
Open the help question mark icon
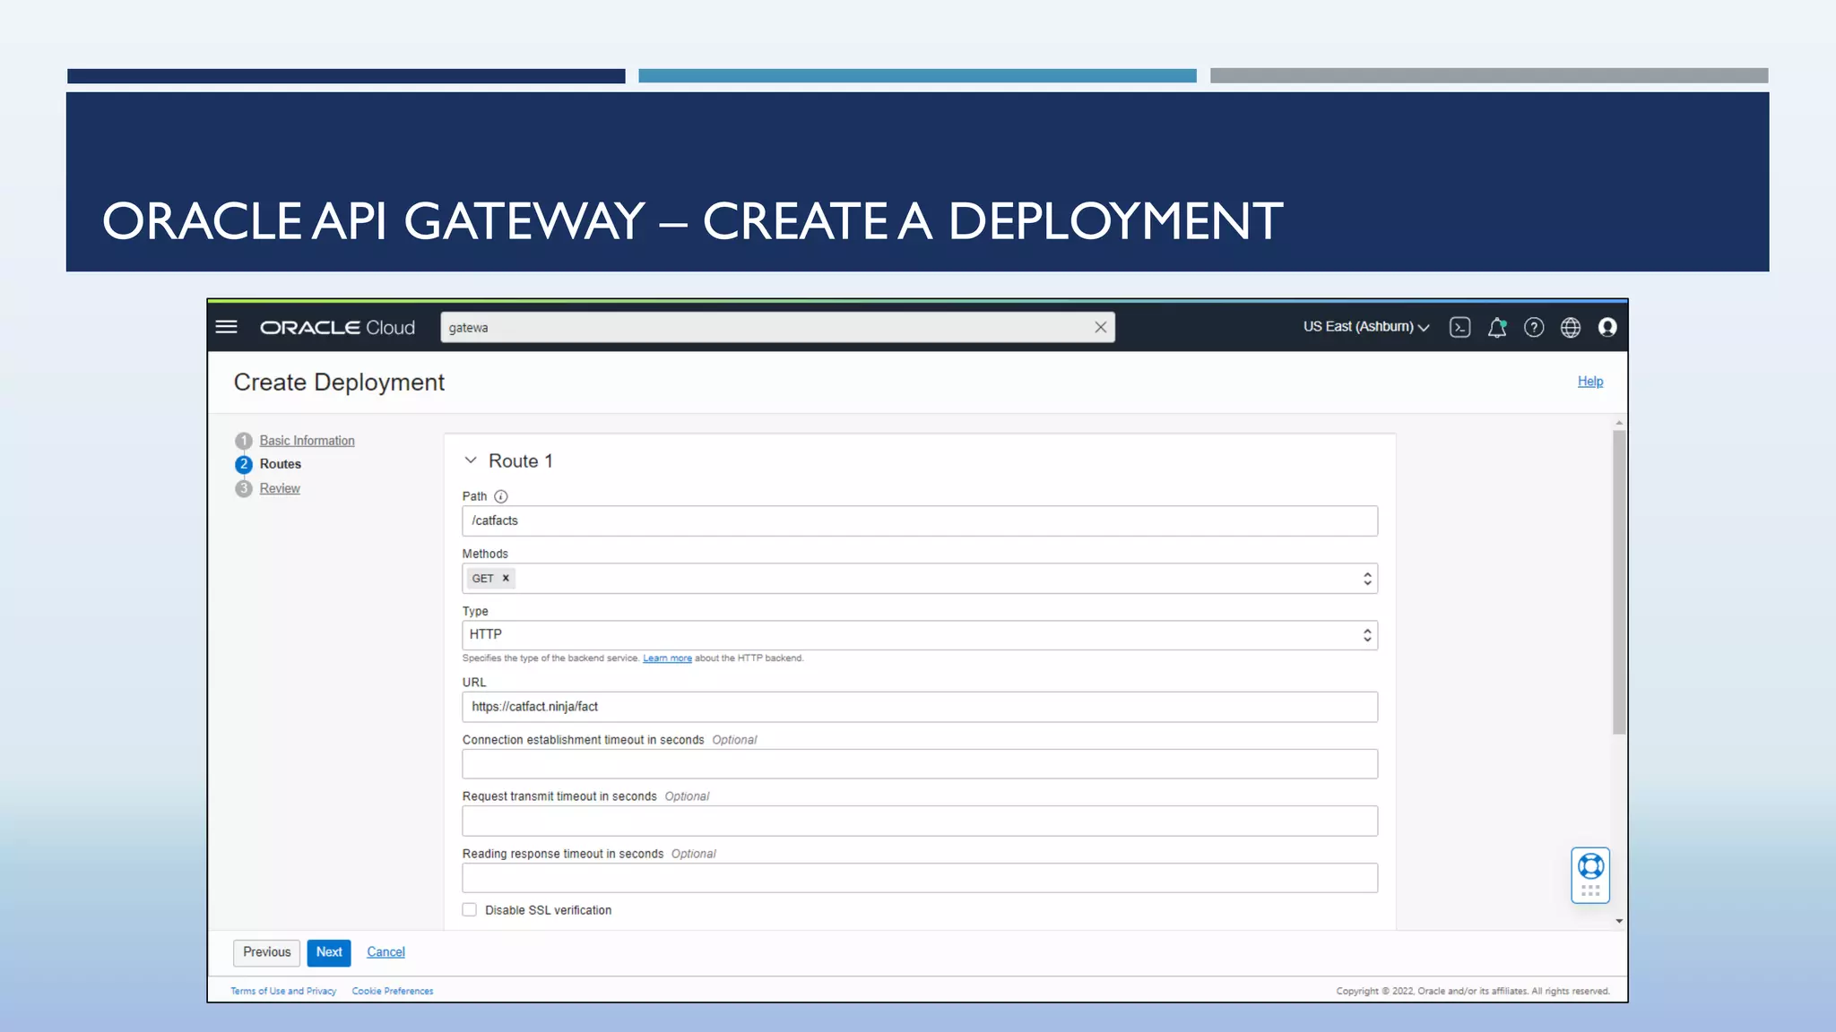click(1534, 328)
